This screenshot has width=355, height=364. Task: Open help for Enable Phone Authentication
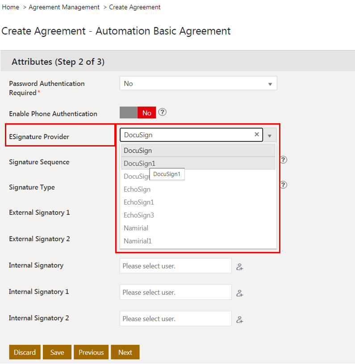click(163, 113)
